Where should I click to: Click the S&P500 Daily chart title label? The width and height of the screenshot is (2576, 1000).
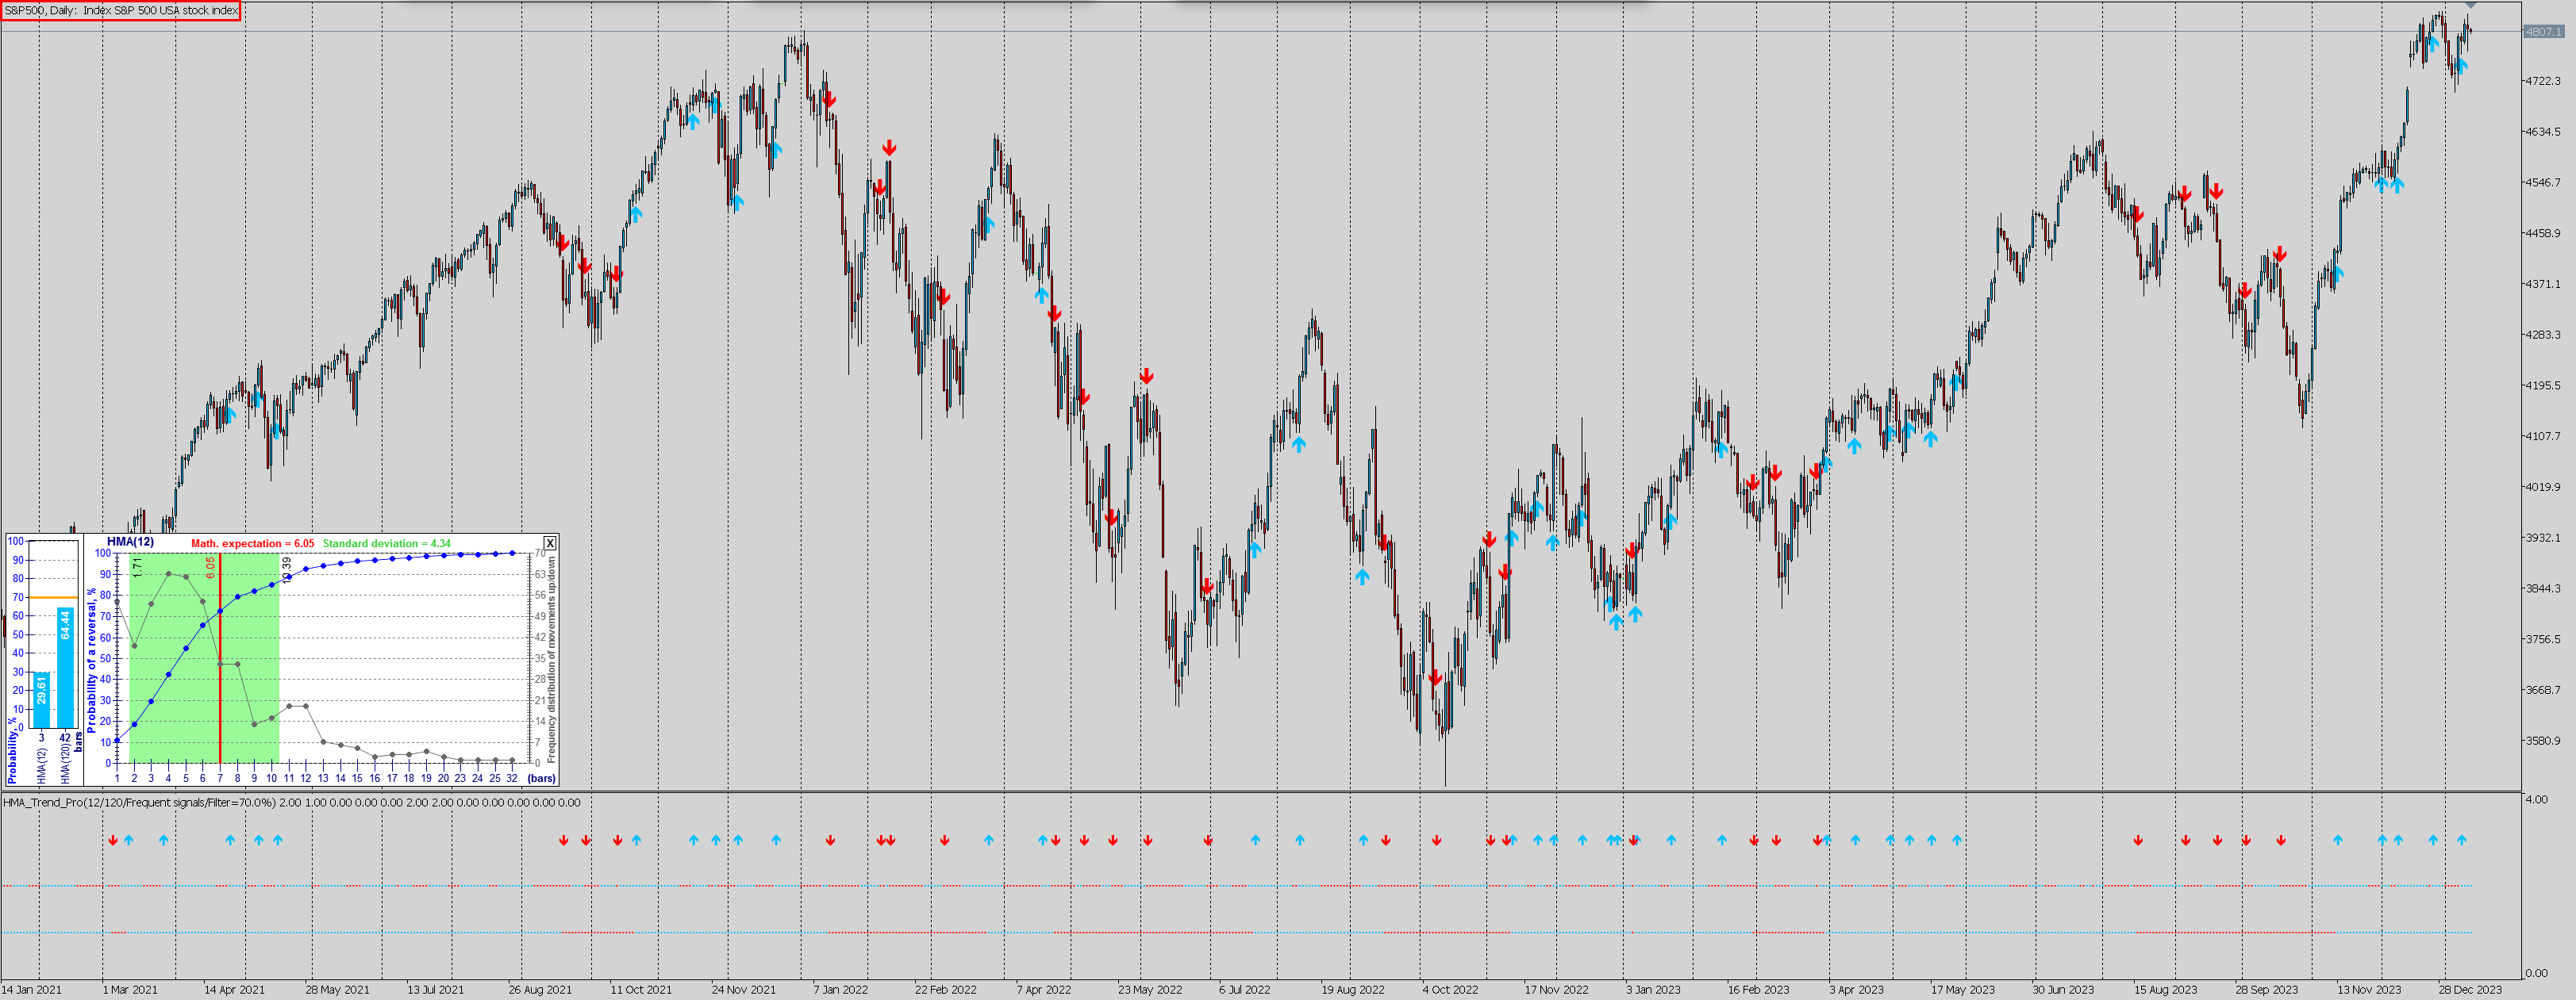point(121,11)
